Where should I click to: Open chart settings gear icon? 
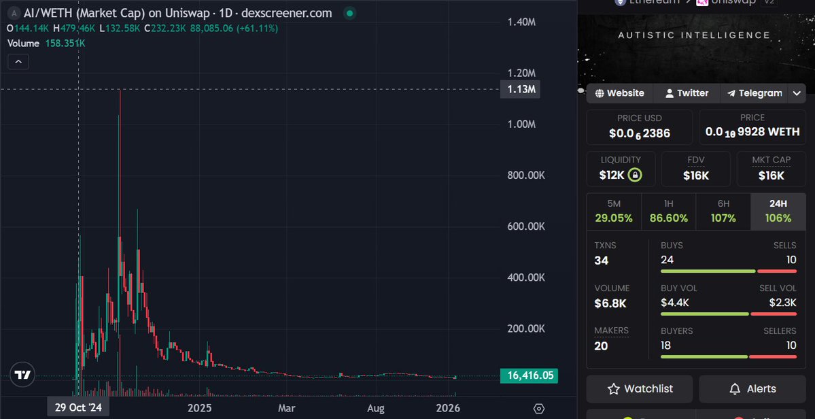pyautogui.click(x=539, y=409)
